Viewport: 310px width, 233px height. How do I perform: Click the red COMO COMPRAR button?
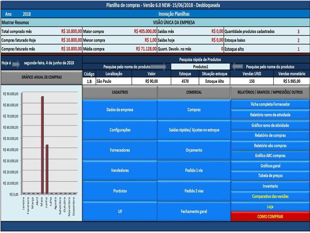click(270, 217)
